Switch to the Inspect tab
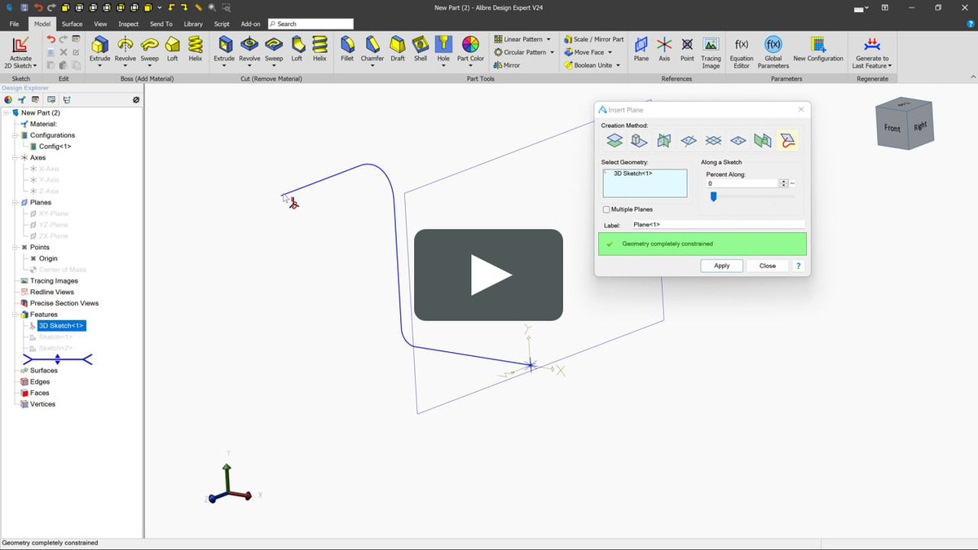Screen dimensions: 978x550 pos(129,24)
